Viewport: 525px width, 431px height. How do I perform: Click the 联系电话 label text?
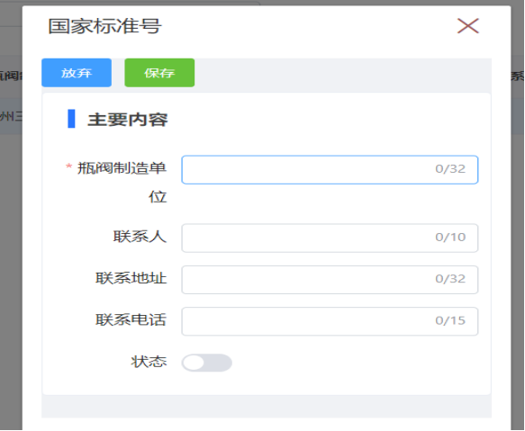[x=131, y=319]
